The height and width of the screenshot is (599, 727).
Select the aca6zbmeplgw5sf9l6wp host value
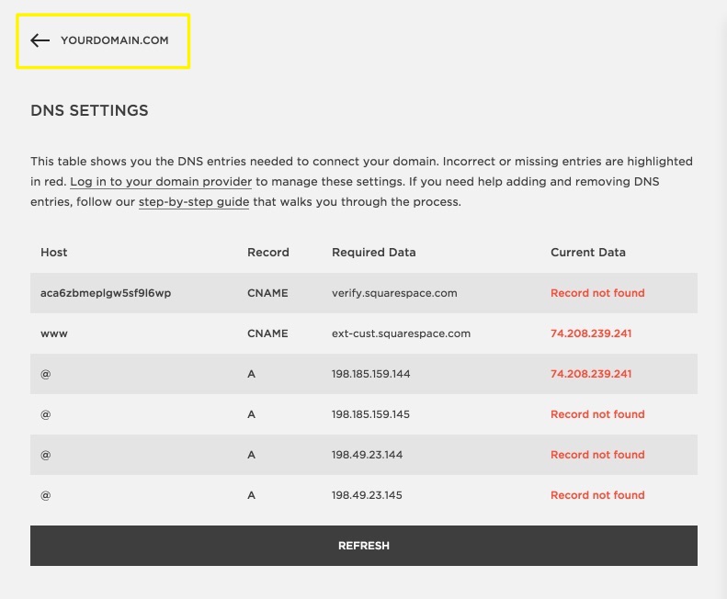click(x=106, y=293)
